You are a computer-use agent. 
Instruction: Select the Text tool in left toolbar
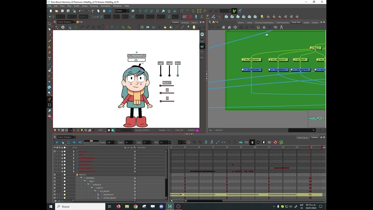pos(50,58)
